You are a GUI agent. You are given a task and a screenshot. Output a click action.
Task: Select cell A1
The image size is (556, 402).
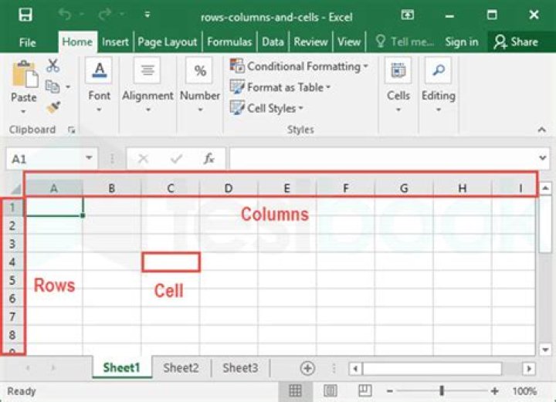click(54, 207)
